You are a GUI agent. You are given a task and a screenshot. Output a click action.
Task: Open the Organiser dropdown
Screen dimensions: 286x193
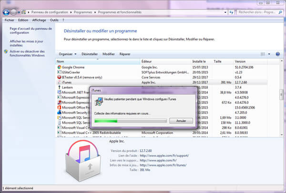pyautogui.click(x=68, y=54)
